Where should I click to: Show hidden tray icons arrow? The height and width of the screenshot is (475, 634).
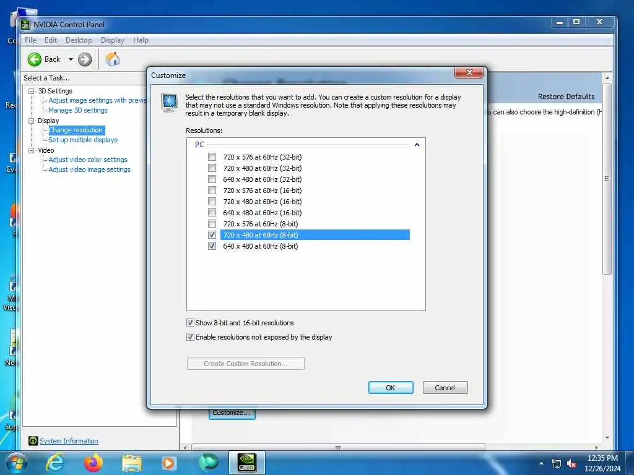(541, 464)
